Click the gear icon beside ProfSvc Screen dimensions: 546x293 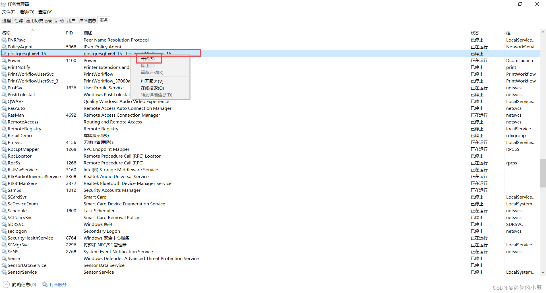(4, 88)
